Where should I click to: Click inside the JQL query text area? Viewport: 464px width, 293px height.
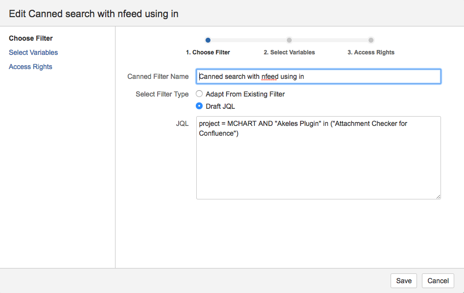point(318,162)
